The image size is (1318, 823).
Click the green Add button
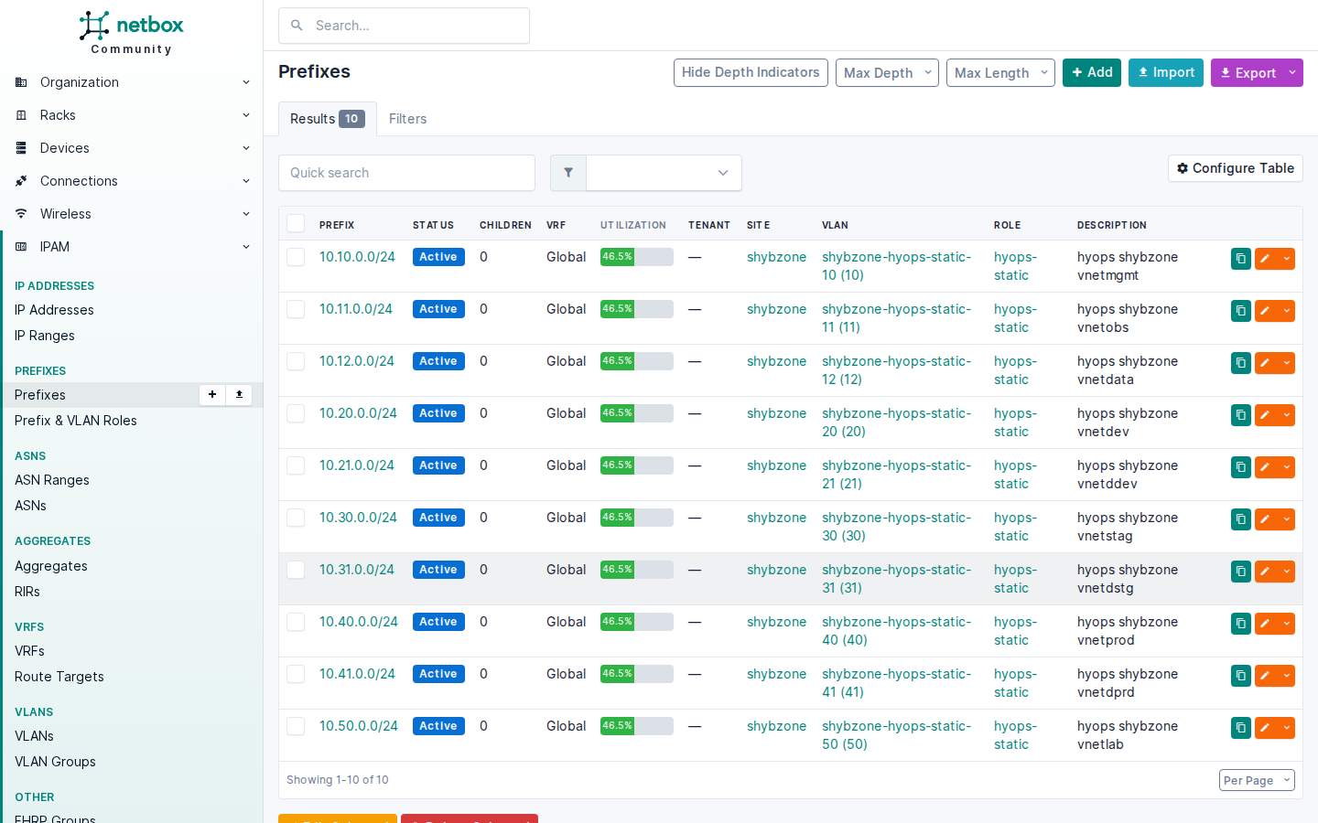tap(1092, 72)
